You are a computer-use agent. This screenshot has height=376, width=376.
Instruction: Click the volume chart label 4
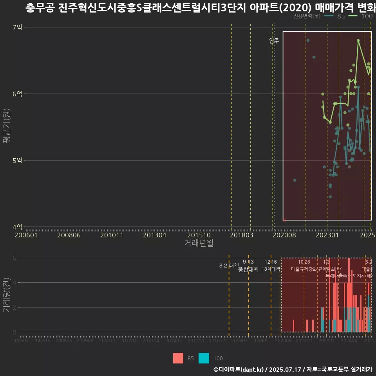pos(14,283)
